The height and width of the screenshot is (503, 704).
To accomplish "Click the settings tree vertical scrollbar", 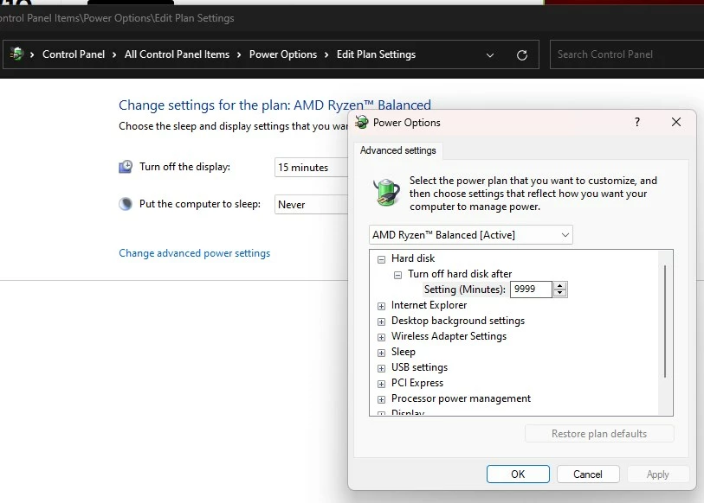I will point(665,321).
